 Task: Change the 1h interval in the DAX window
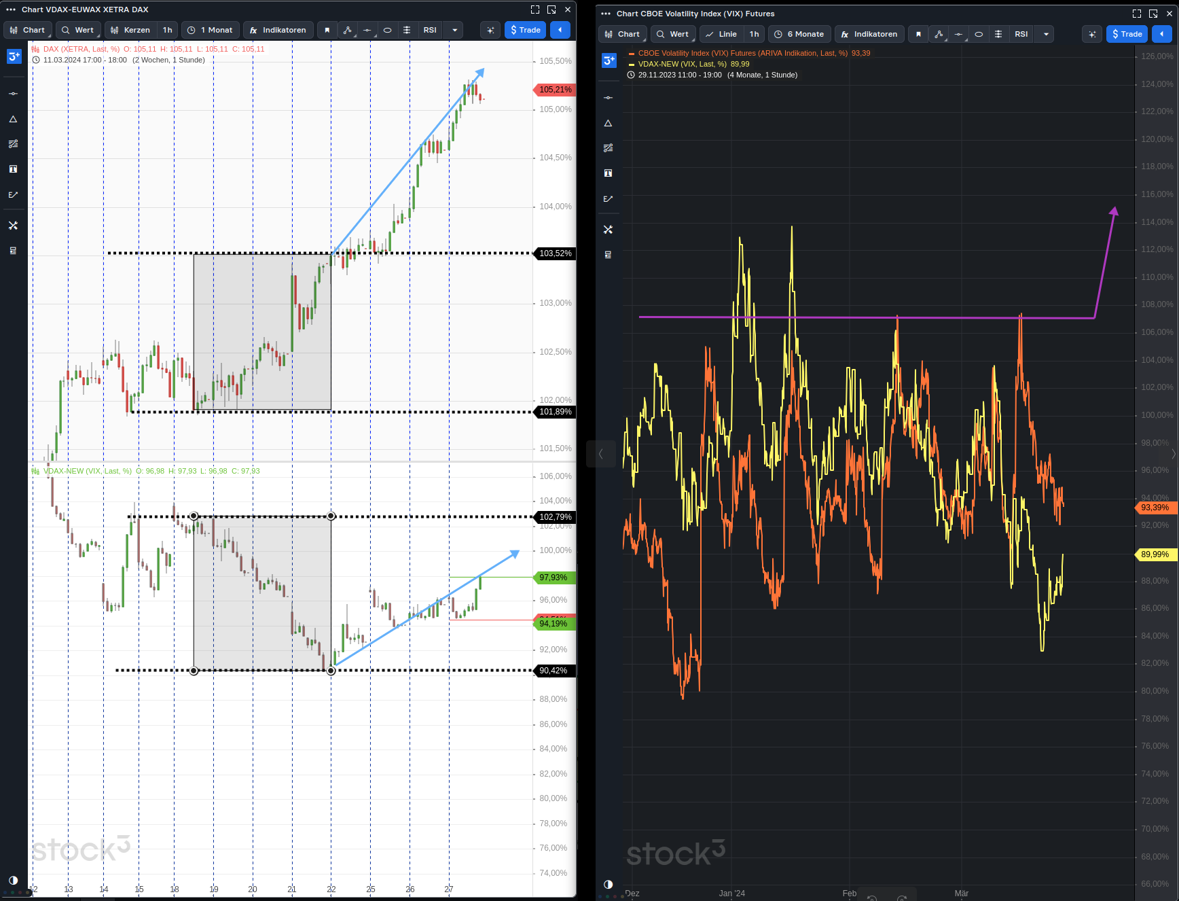(167, 30)
